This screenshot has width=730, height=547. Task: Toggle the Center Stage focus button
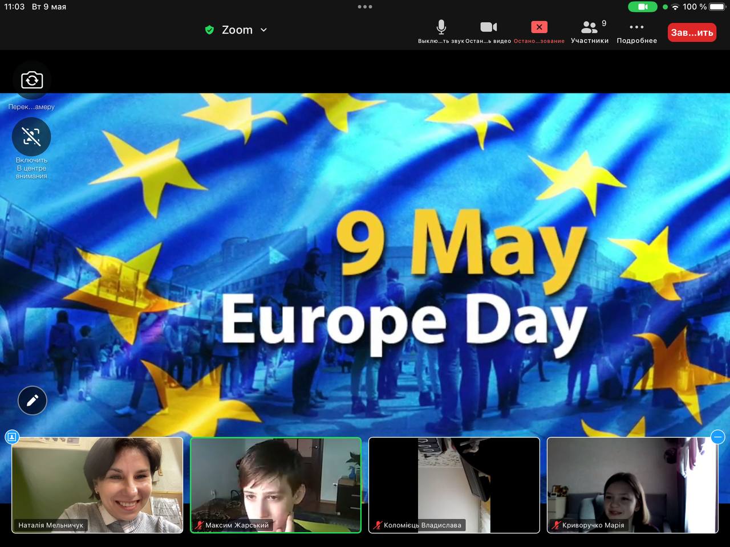pos(31,137)
